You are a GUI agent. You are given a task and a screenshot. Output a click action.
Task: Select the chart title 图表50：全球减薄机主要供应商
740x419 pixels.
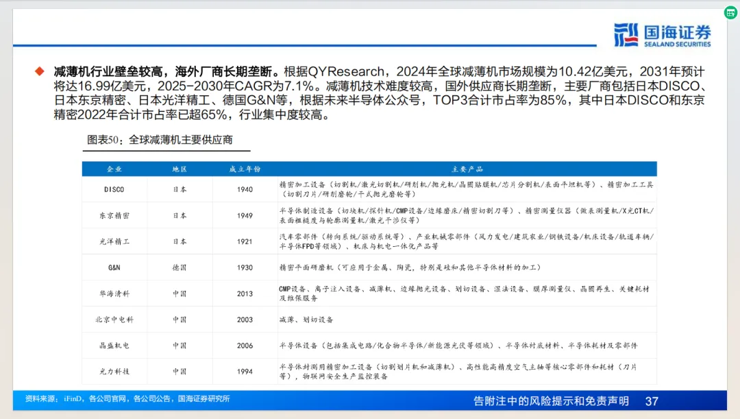point(160,140)
